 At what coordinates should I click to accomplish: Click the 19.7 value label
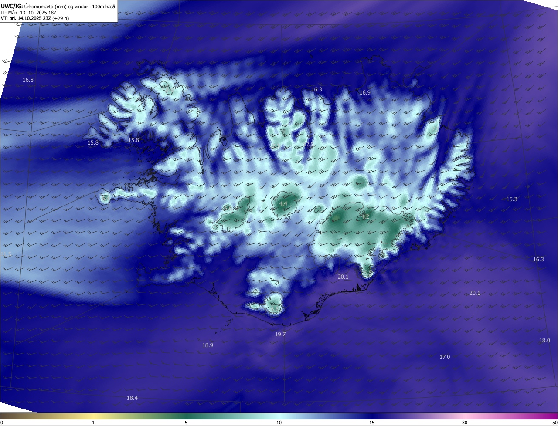pos(280,335)
